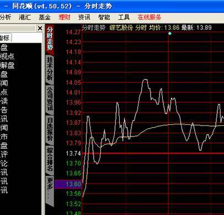Click the green 13.52 price label

click(x=73, y=204)
